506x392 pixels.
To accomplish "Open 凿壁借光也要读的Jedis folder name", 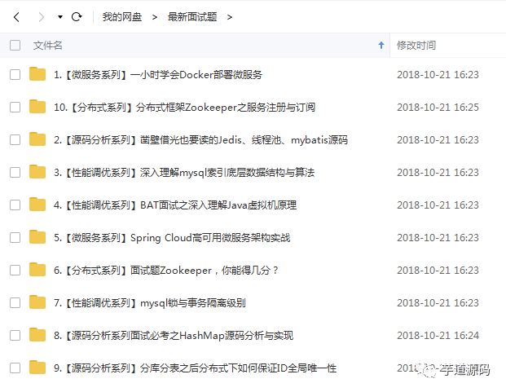I will click(200, 140).
